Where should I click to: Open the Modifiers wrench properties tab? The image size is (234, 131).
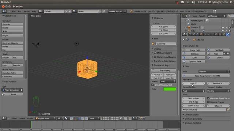click(x=209, y=34)
